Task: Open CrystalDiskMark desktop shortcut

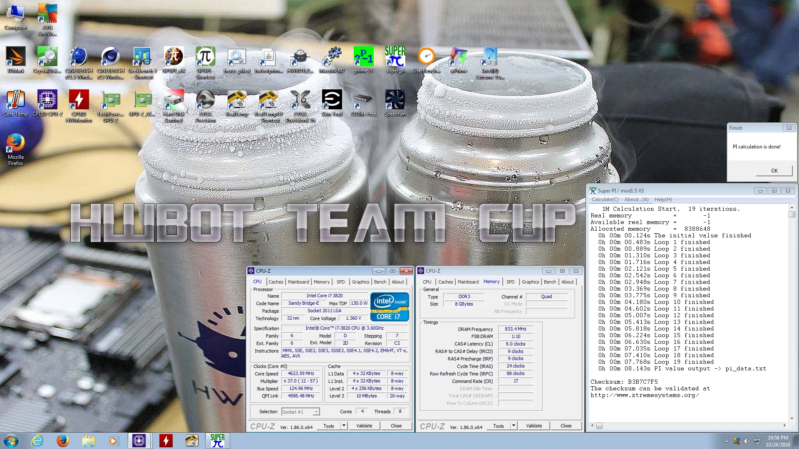Action: pos(47,59)
